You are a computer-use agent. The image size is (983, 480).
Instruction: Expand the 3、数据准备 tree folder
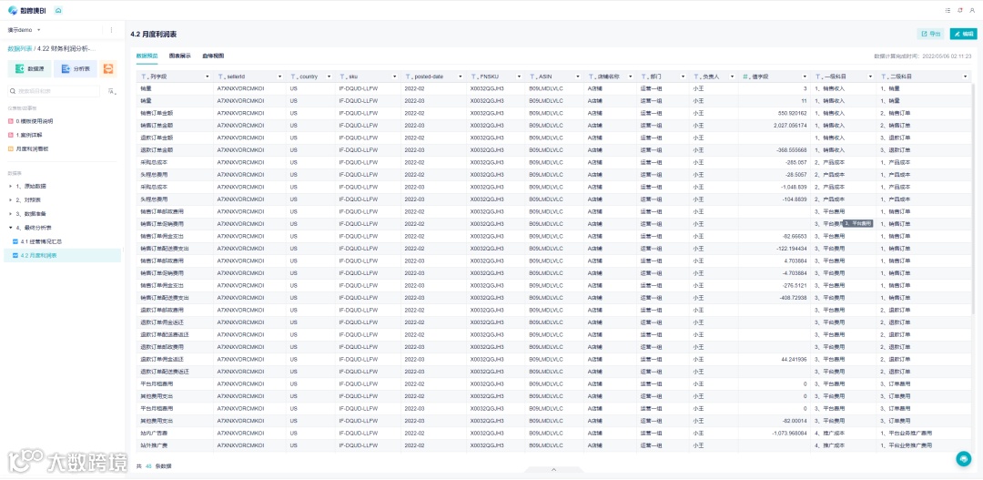(10, 214)
